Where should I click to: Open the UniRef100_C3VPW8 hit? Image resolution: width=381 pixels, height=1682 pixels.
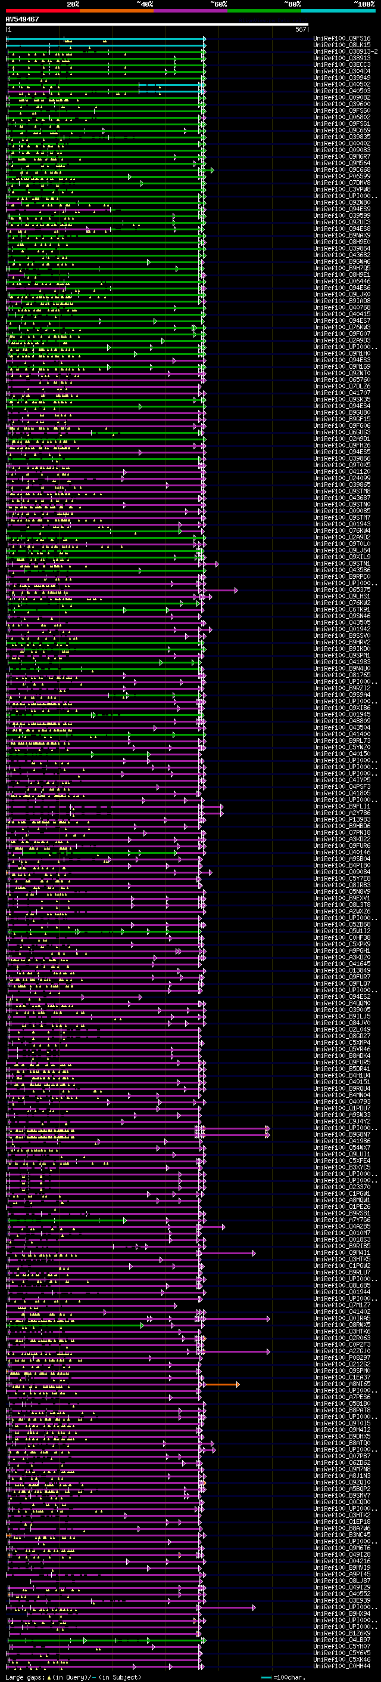pyautogui.click(x=342, y=189)
